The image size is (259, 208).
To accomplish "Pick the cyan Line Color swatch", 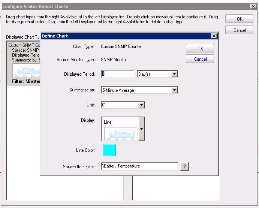I will tap(109, 150).
